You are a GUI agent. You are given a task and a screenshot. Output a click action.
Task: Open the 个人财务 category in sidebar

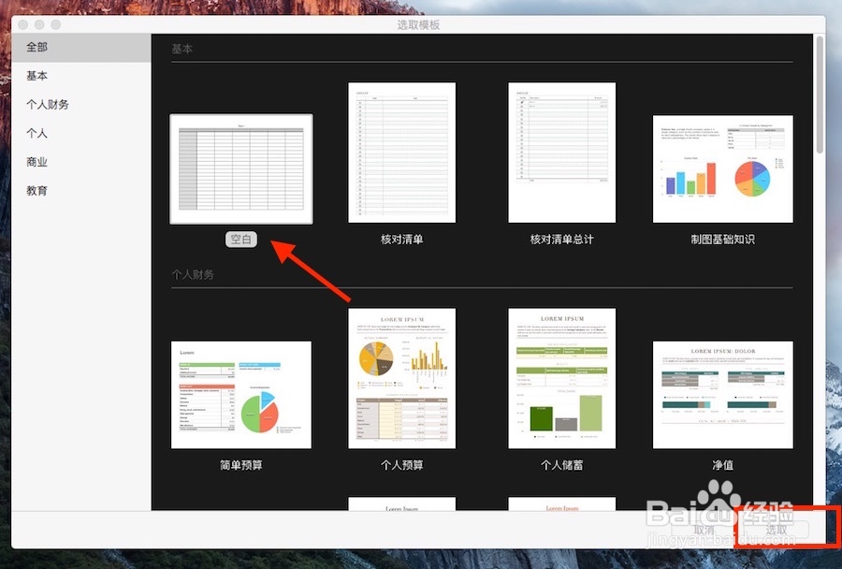(81, 104)
